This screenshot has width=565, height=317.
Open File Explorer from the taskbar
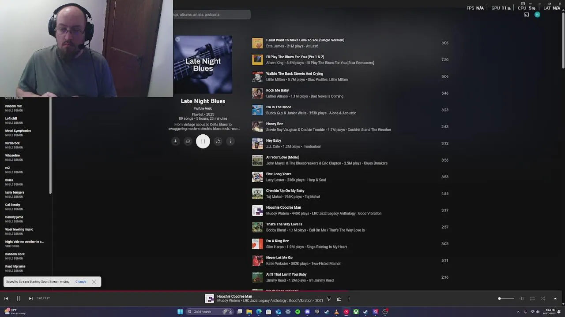coord(249,312)
